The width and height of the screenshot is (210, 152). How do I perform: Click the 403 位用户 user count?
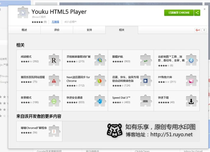pyautogui.click(x=70, y=22)
